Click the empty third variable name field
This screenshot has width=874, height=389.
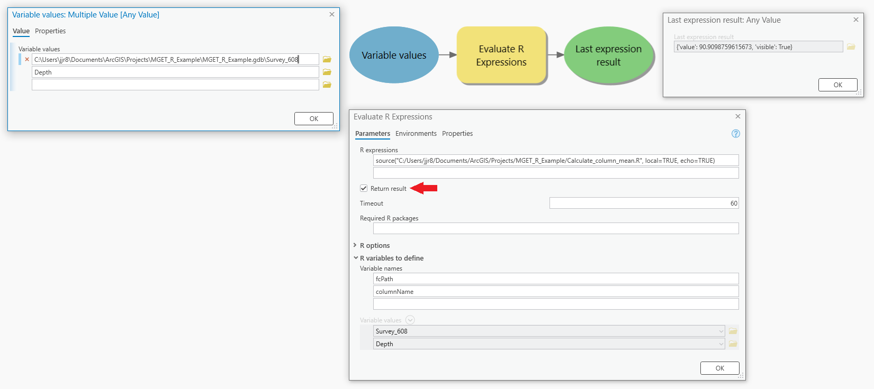(556, 304)
